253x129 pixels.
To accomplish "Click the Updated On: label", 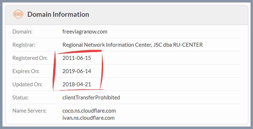I will point(27,84).
